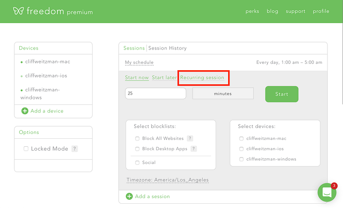Enable the Locked Mode checkbox
The width and height of the screenshot is (343, 208).
pyautogui.click(x=26, y=149)
